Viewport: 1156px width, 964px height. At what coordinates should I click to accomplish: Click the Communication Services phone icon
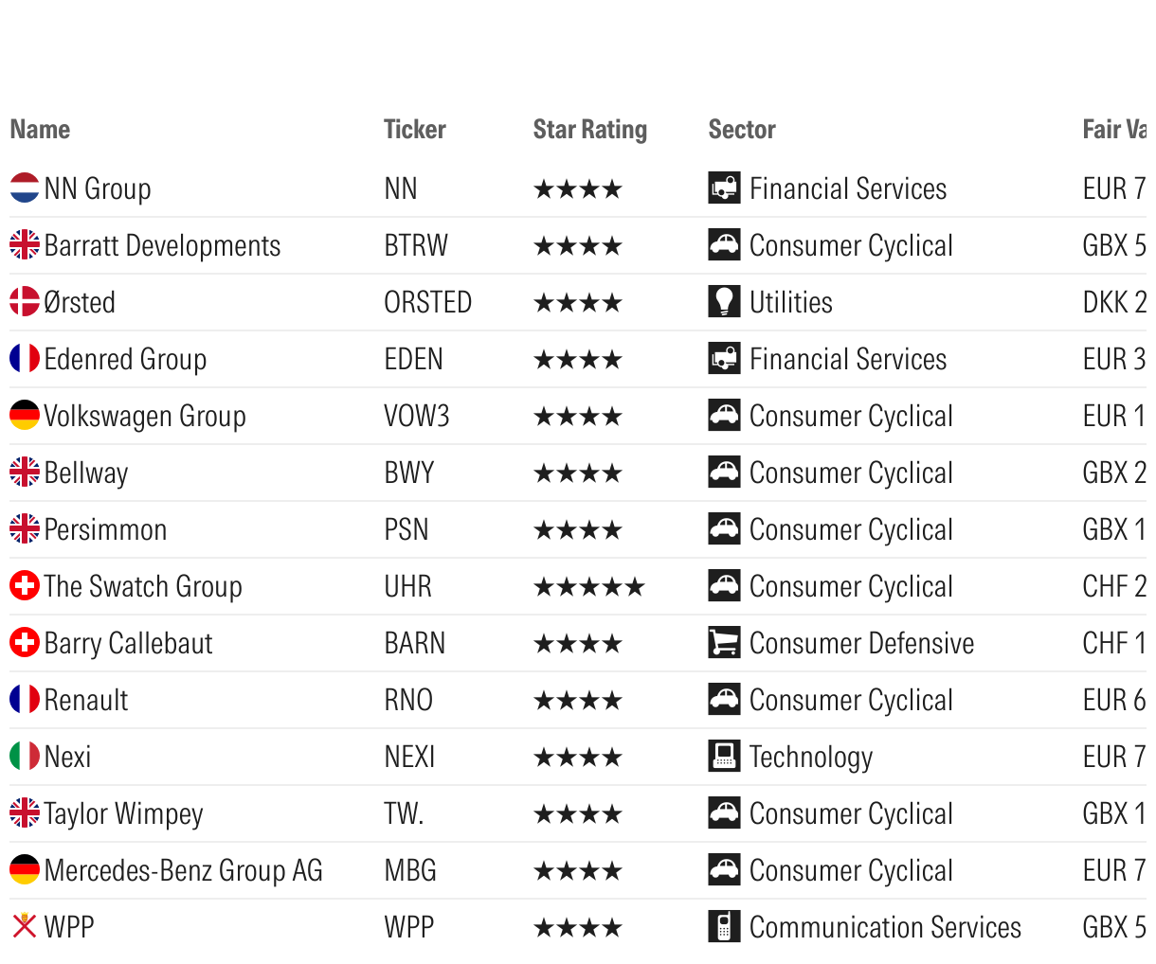click(x=725, y=926)
